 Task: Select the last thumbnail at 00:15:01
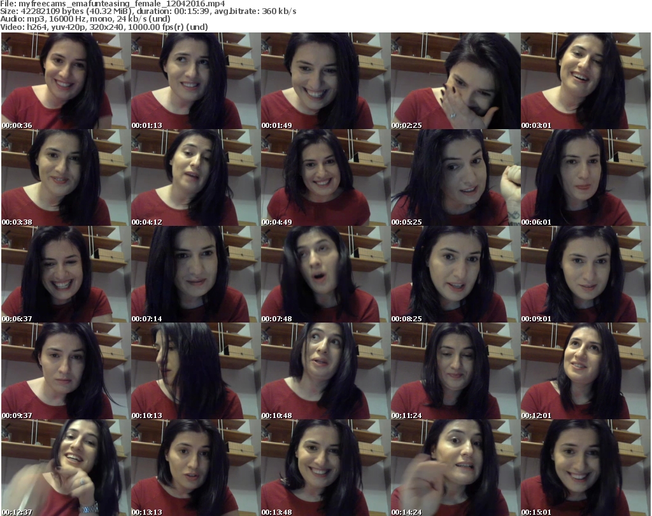tap(584, 468)
